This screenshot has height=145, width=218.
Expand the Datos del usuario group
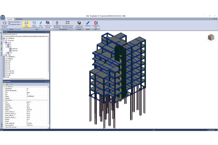pyautogui.click(x=4, y=127)
